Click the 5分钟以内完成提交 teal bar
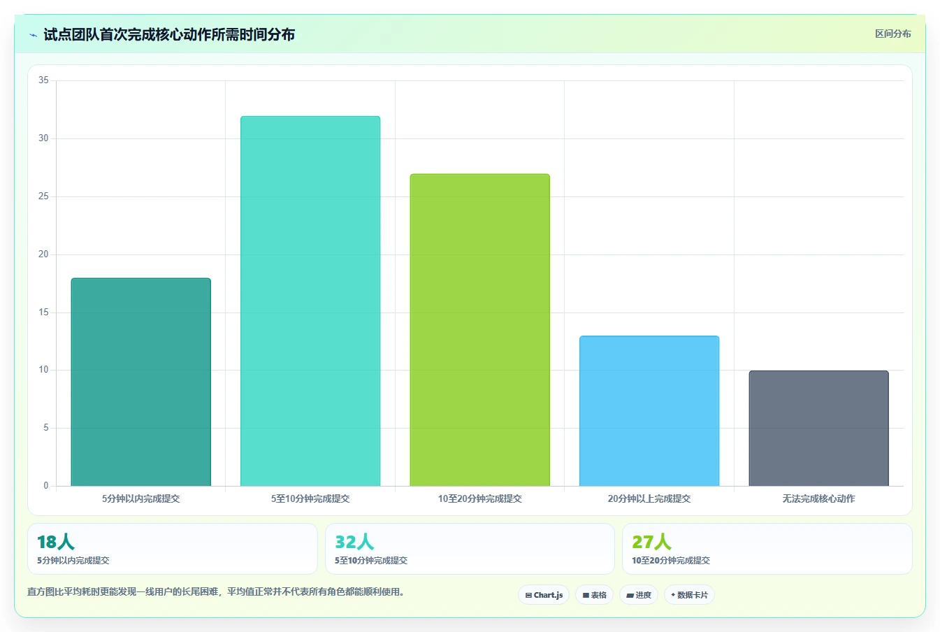The height and width of the screenshot is (632, 940). click(140, 382)
